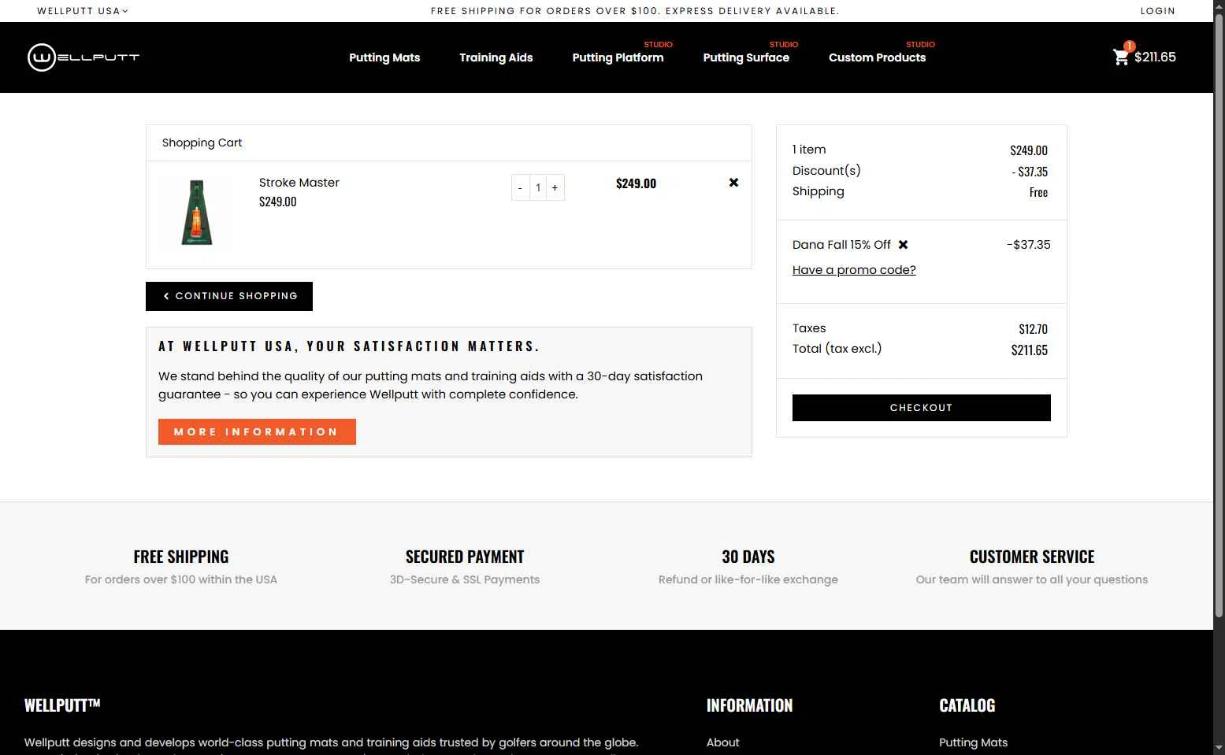Open the Putting Platform studio menu

tap(618, 57)
